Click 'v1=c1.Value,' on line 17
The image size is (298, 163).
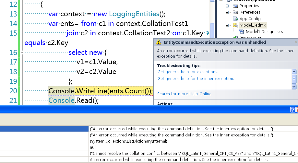[97, 62]
